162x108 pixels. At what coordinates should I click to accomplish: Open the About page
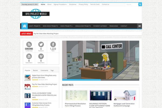click(x=49, y=4)
